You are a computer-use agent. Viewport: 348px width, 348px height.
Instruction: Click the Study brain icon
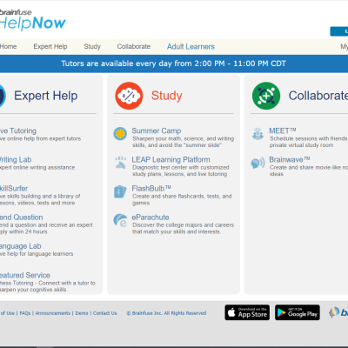pyautogui.click(x=129, y=96)
